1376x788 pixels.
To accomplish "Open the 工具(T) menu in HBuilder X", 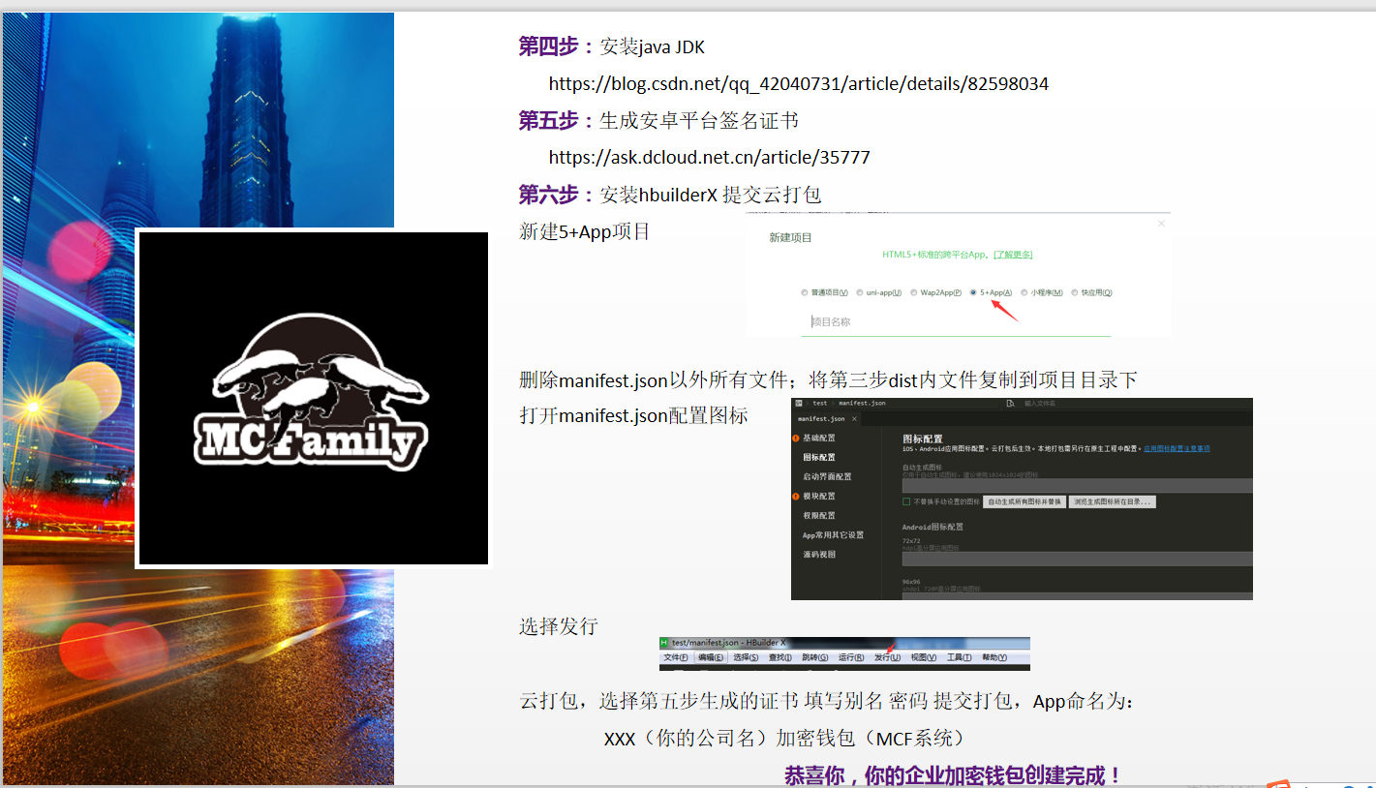I will click(x=959, y=657).
